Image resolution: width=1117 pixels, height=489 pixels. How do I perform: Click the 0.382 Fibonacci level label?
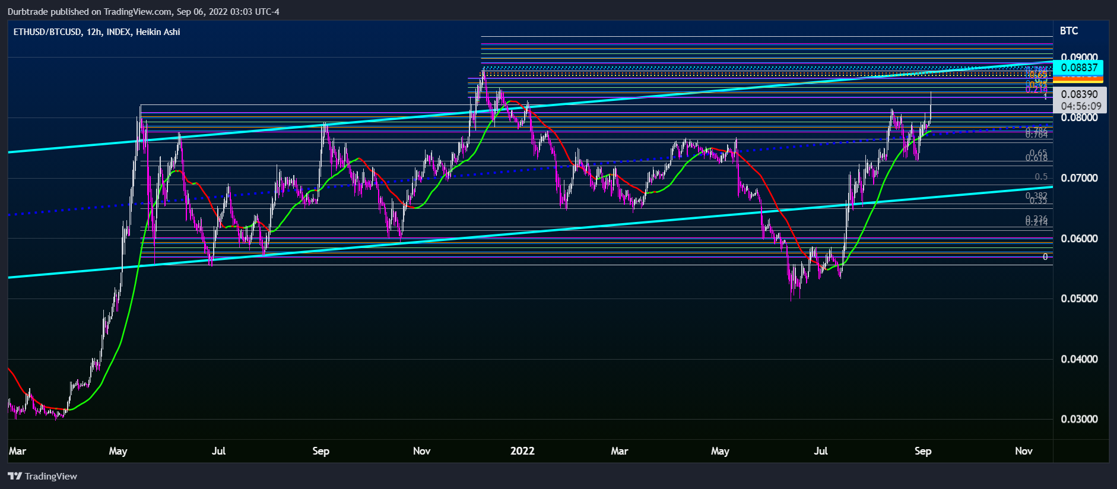tap(1037, 196)
